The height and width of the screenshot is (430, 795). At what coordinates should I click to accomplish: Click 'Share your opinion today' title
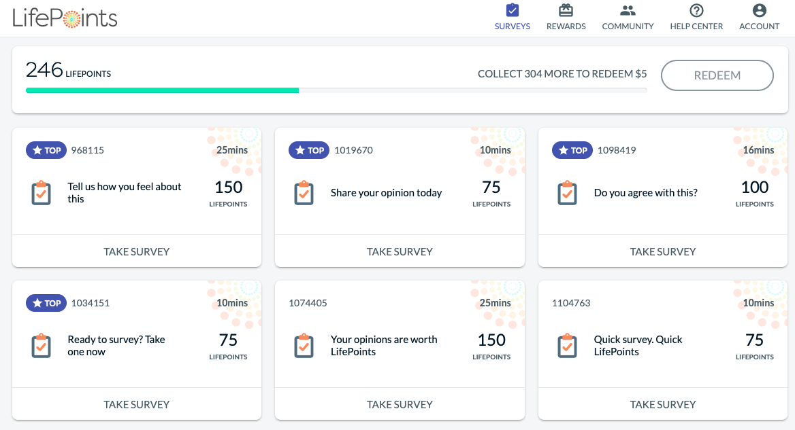pos(387,193)
